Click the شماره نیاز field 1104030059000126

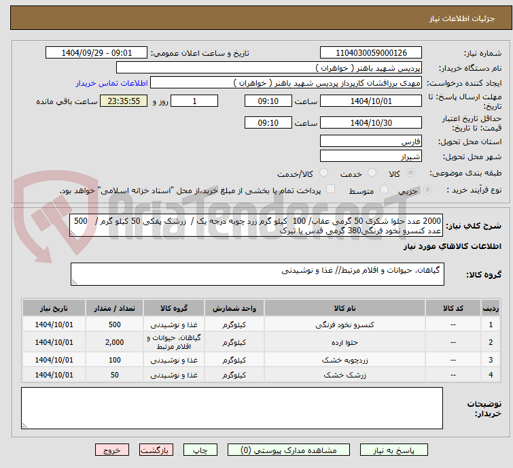371,53
